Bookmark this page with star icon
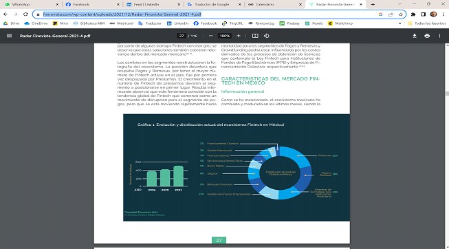Image resolution: width=449 pixels, height=249 pixels. pyautogui.click(x=401, y=14)
